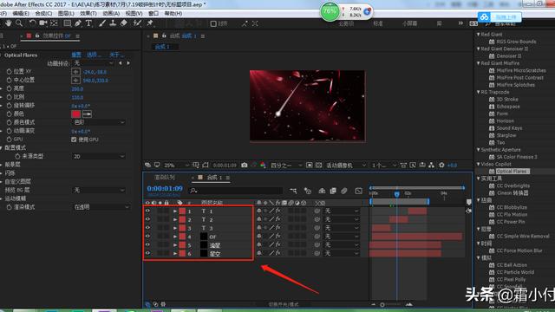Switch to the 渲染队列 tab
The image size is (555, 312).
coord(165,177)
